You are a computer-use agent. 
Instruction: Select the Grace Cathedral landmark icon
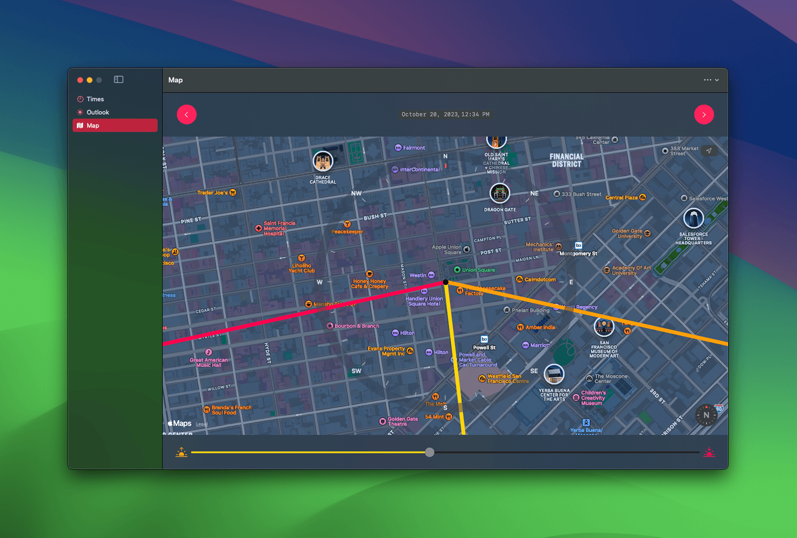(323, 161)
